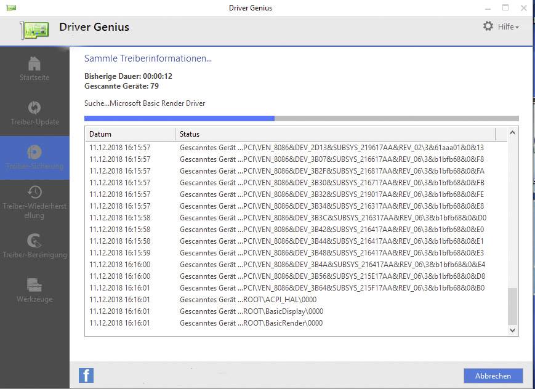
Task: Open the settings gear icon
Action: tap(488, 27)
